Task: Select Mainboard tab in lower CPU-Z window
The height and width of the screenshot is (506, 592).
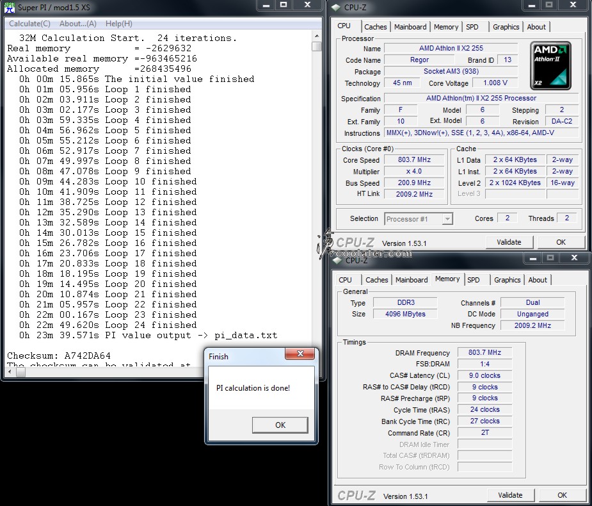Action: click(x=412, y=280)
